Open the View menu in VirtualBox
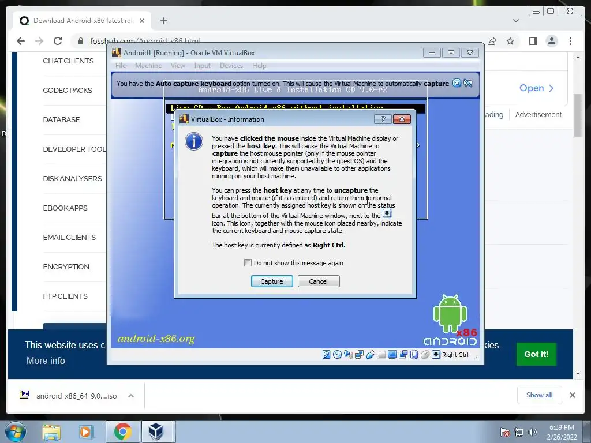591x443 pixels. [x=178, y=66]
